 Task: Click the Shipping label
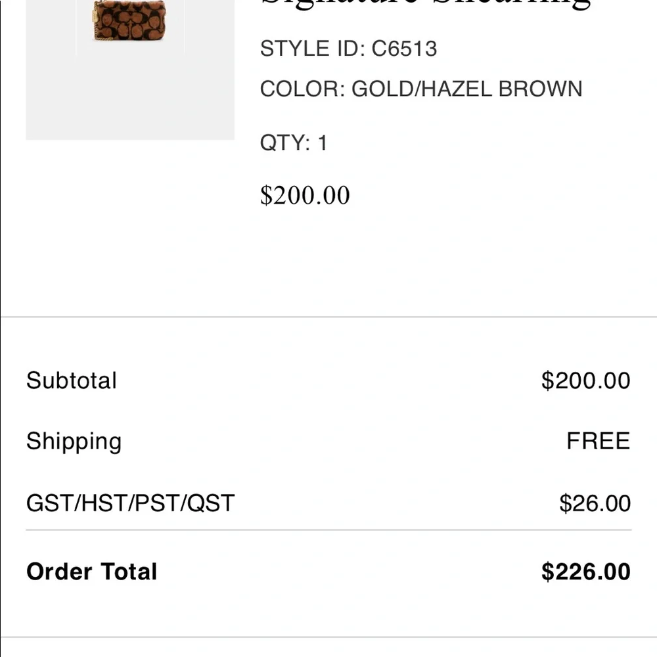click(x=74, y=442)
